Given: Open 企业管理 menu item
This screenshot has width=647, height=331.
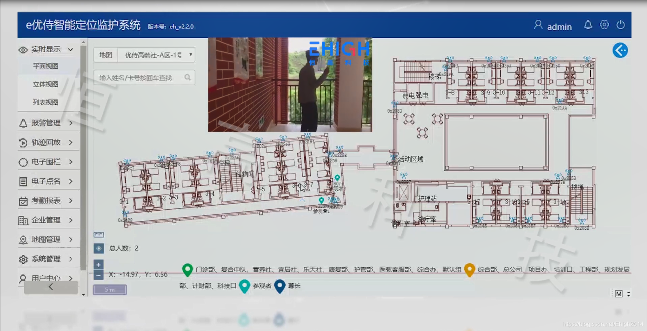Looking at the screenshot, I should click(x=49, y=220).
